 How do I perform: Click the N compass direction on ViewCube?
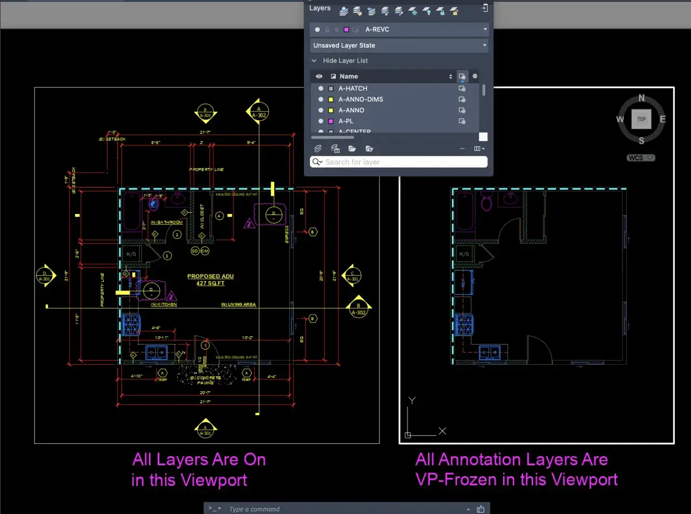642,98
